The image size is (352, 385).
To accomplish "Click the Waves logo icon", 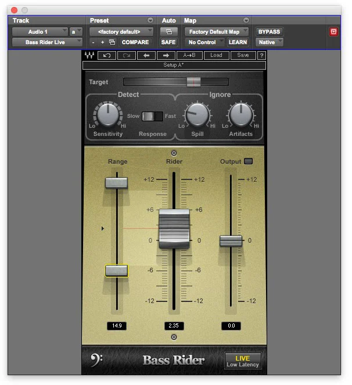I will pyautogui.click(x=89, y=55).
